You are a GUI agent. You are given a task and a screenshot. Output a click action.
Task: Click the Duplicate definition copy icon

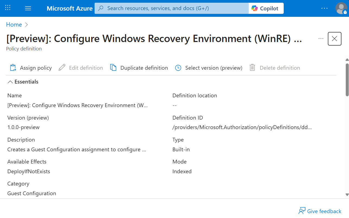[113, 68]
